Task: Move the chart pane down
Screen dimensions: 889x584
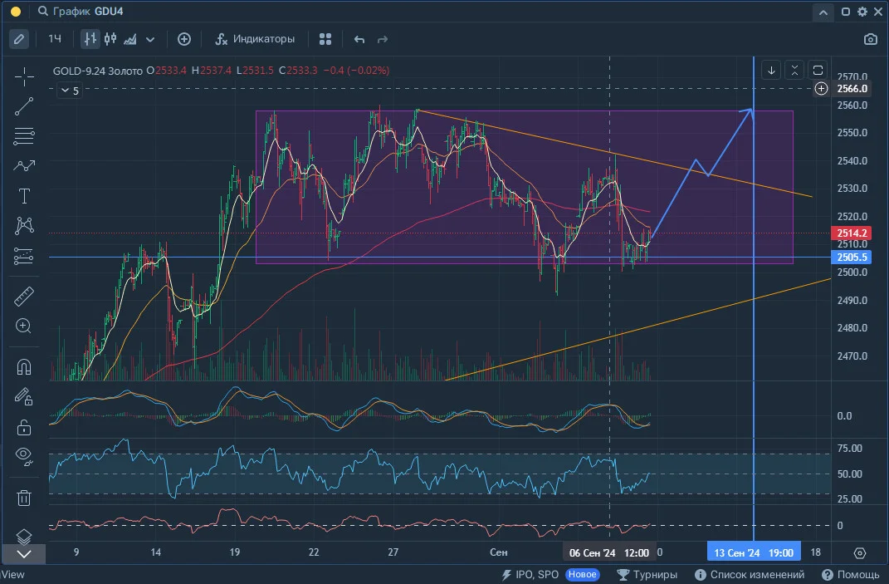Action: point(771,71)
